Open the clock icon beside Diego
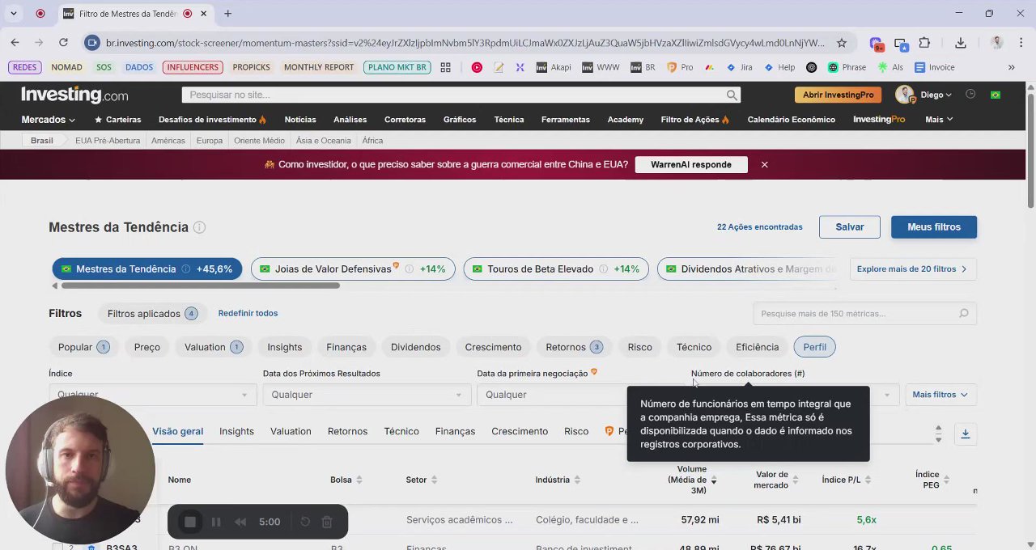This screenshot has width=1036, height=550. coord(970,95)
